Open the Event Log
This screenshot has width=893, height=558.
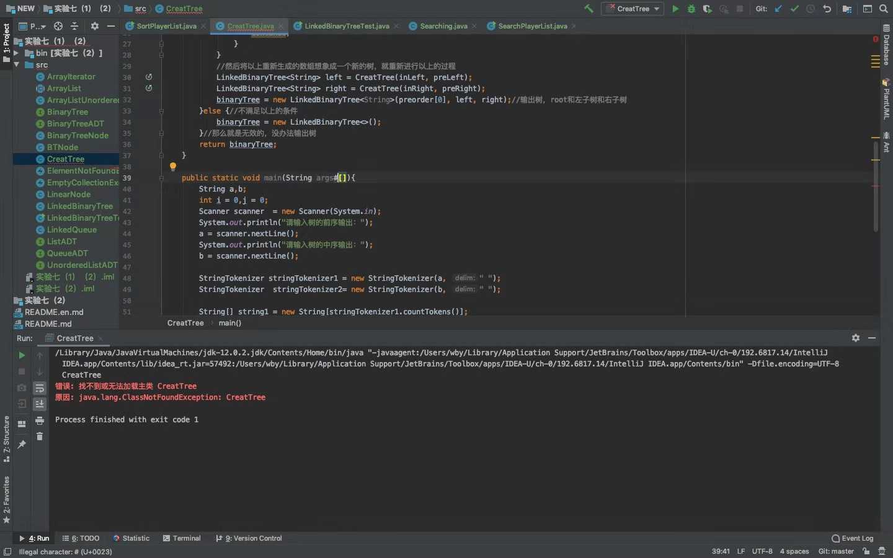pyautogui.click(x=852, y=538)
